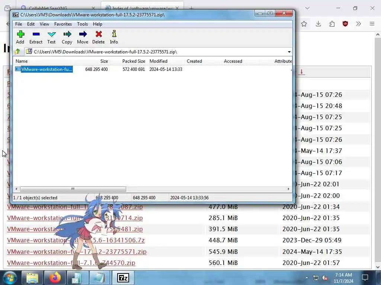
Task: Open the Firefox hamburger application menu
Action: (x=372, y=24)
